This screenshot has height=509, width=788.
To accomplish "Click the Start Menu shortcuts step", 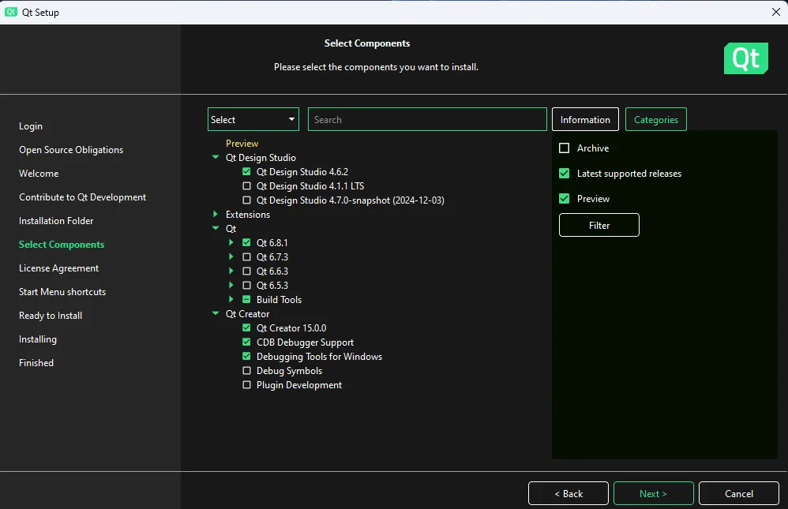I will [x=62, y=291].
